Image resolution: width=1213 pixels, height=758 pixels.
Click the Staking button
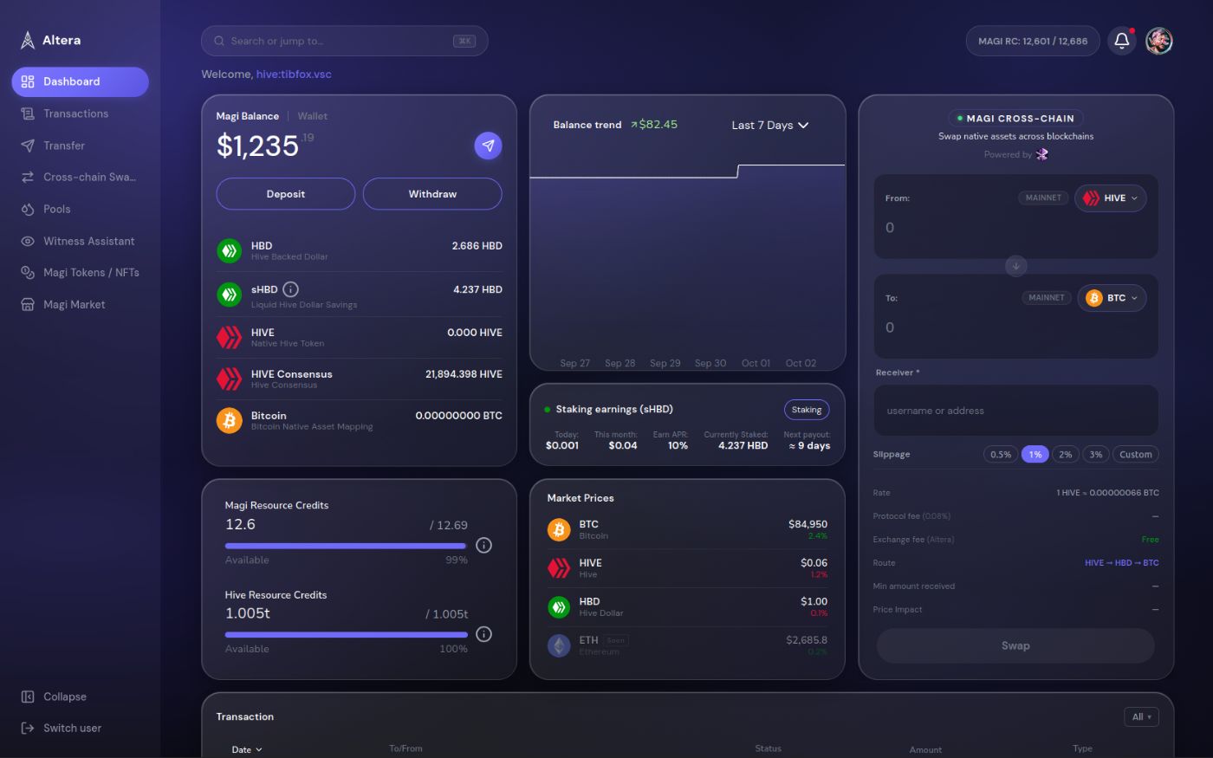(807, 410)
